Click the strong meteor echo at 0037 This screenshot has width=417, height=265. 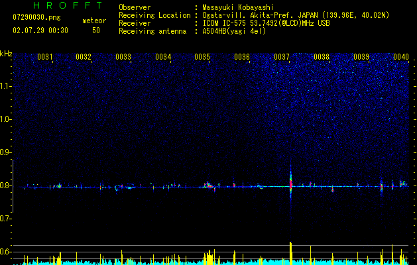[x=290, y=184]
